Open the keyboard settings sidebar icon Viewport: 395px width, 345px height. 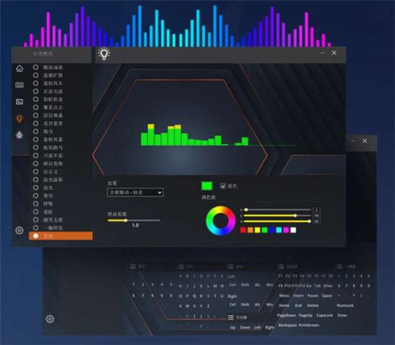(x=20, y=85)
